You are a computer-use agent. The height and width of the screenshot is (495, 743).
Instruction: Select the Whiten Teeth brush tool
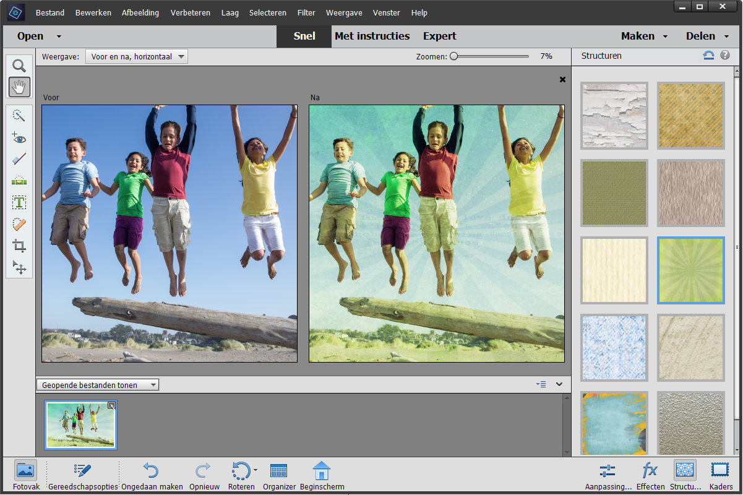[19, 159]
